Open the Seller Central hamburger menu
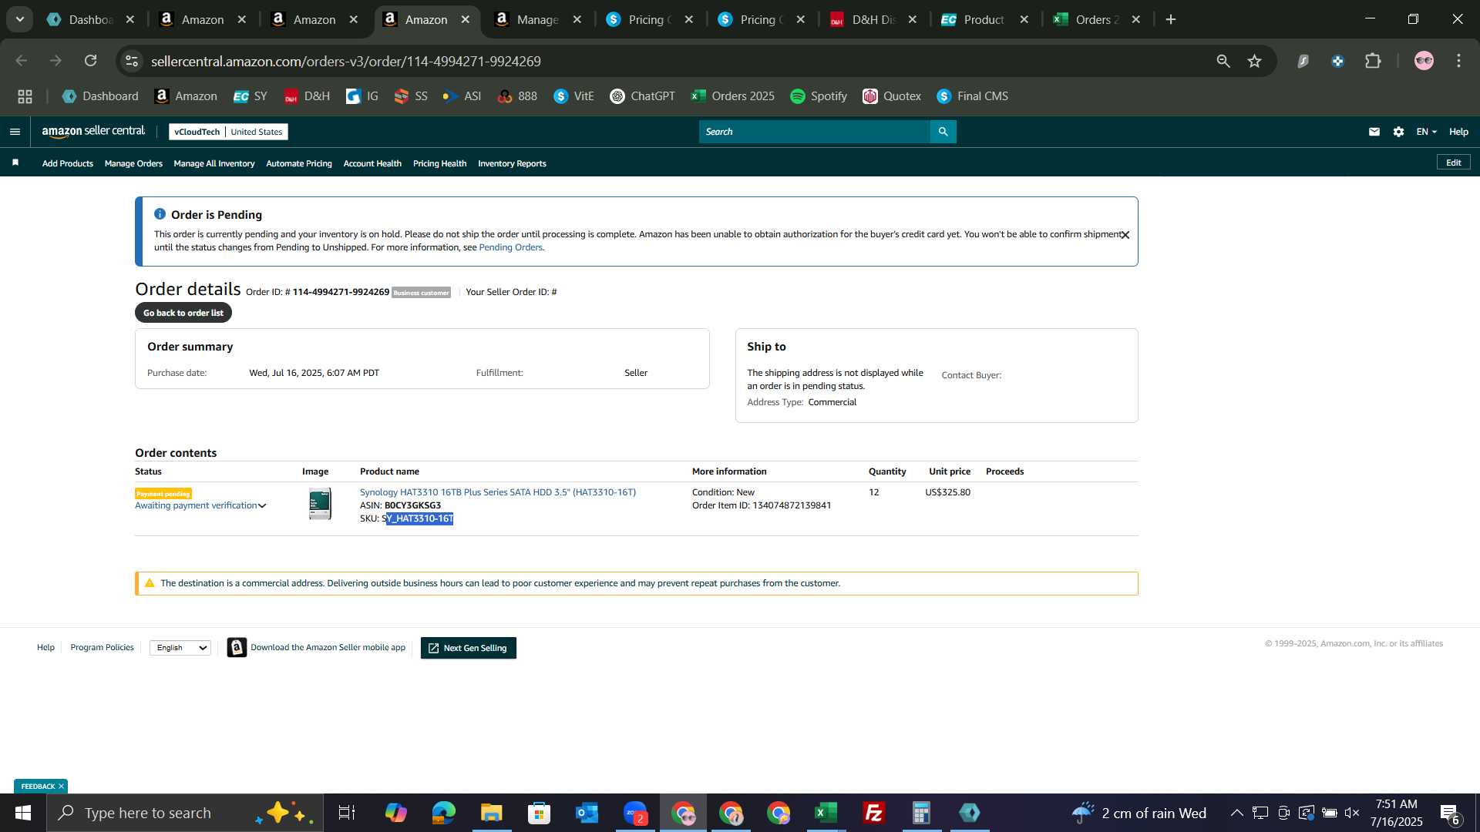Viewport: 1480px width, 832px height. click(15, 132)
